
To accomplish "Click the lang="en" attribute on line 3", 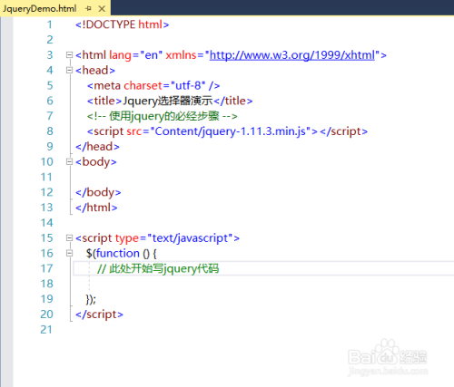I will tap(135, 55).
